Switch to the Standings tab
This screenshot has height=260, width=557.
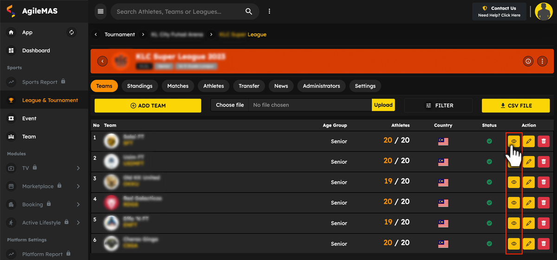pos(140,86)
